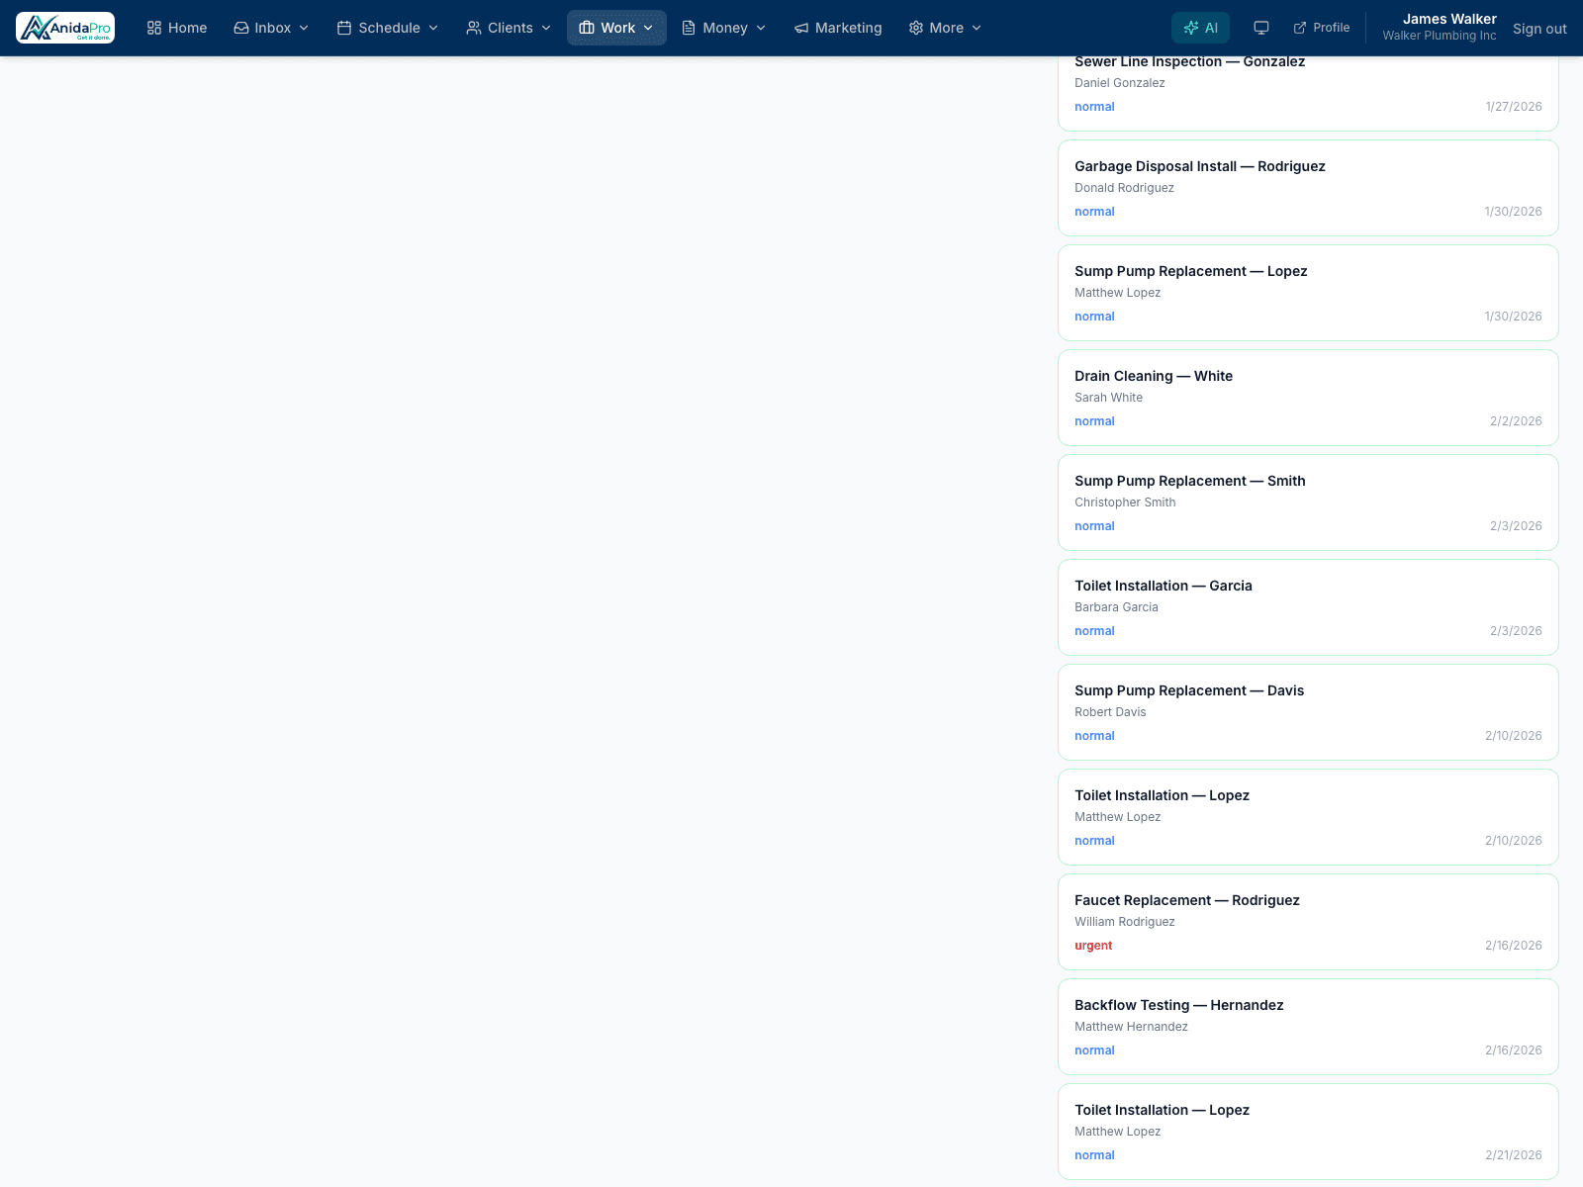Click the AnidaPro logo

click(x=65, y=28)
